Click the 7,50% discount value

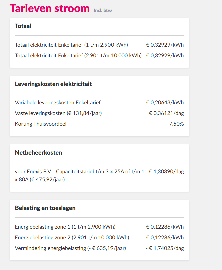[x=176, y=124]
